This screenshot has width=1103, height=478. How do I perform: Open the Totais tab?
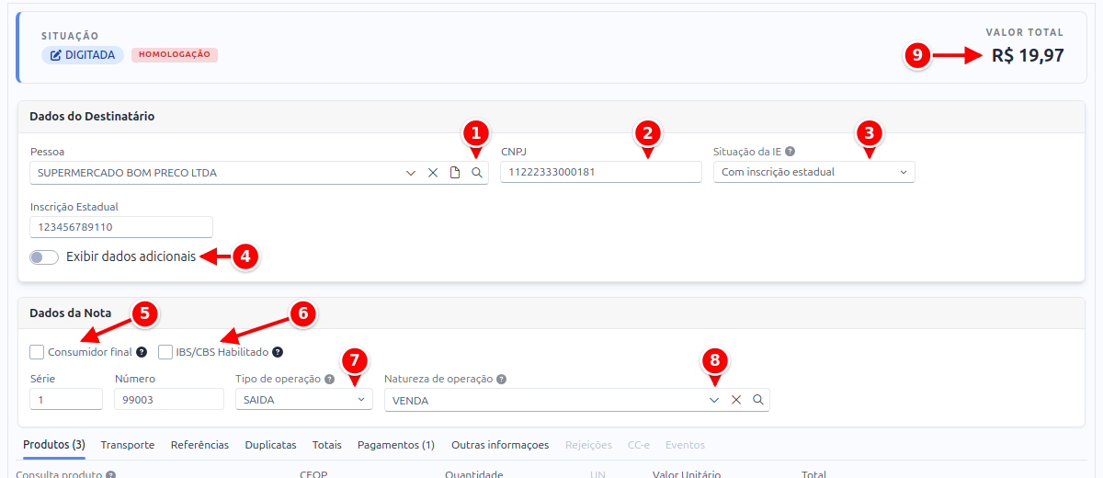[327, 445]
